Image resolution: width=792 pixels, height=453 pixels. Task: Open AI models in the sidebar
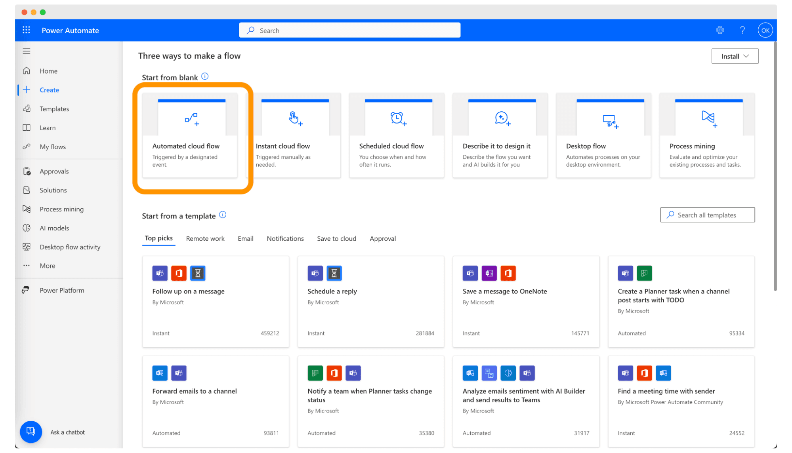[54, 228]
